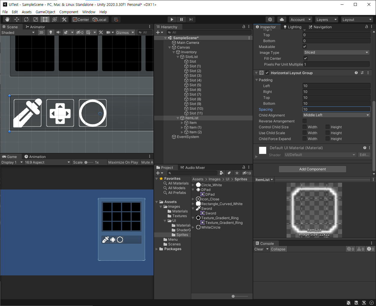Viewport: 376px width, 306px height.
Task: Toggle scene audio speaker icon
Action: (58, 32)
